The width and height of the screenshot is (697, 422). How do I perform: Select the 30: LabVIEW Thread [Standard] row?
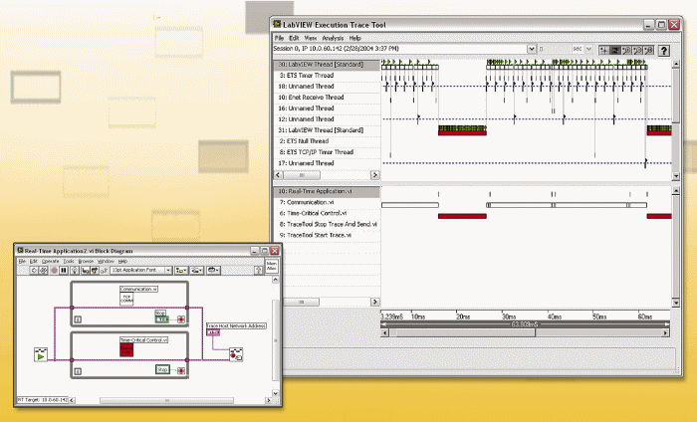327,65
